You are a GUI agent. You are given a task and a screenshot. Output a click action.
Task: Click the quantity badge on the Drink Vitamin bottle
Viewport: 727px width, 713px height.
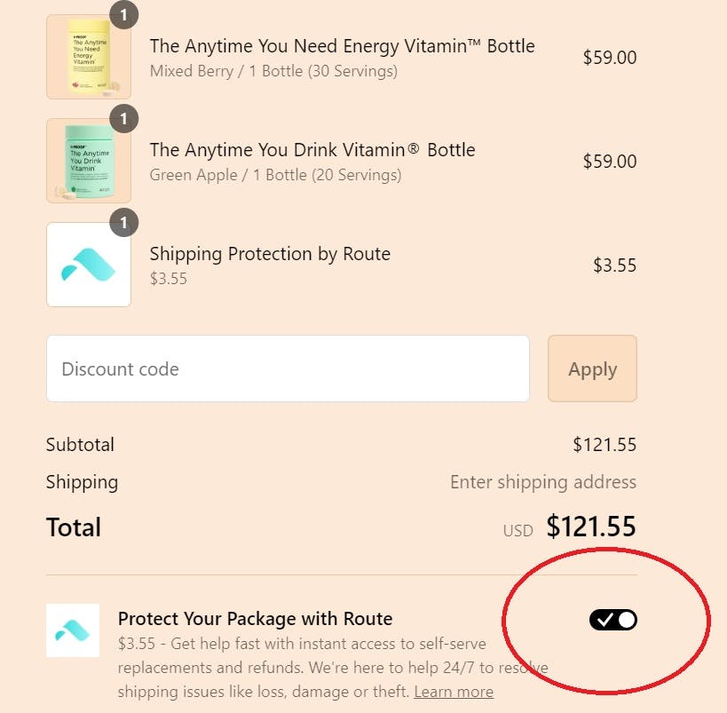123,118
